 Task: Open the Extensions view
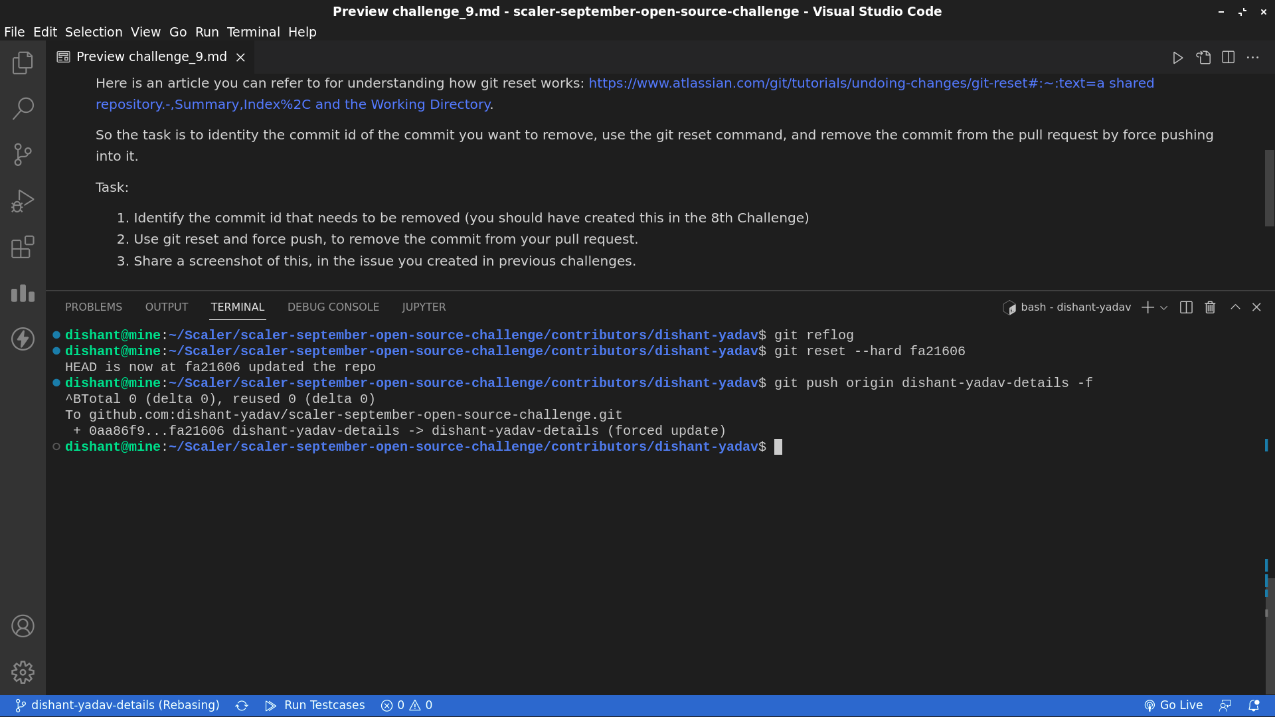click(x=23, y=247)
